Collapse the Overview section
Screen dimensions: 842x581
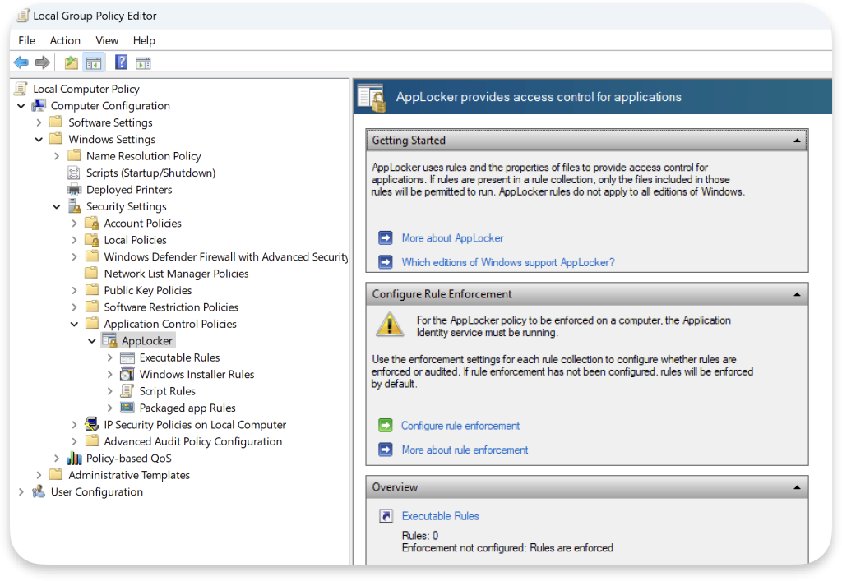(797, 487)
